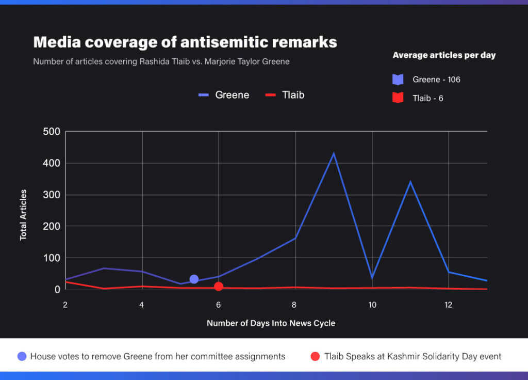Select the purple House vote marker on chart
The height and width of the screenshot is (380, 528).
coord(194,279)
